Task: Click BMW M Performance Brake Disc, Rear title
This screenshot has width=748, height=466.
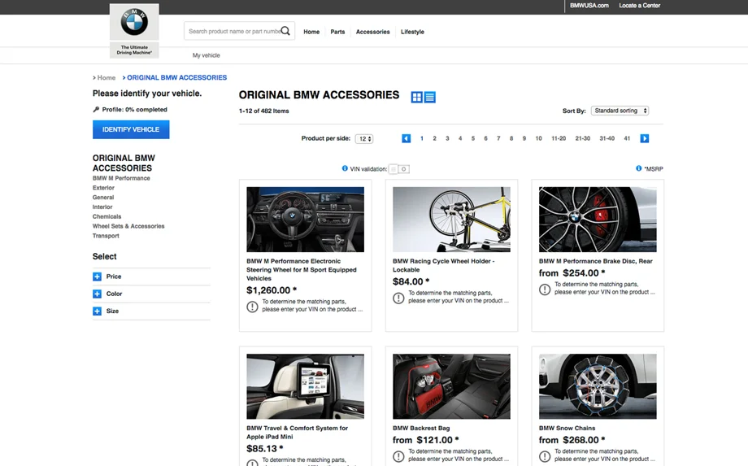Action: [x=596, y=261]
